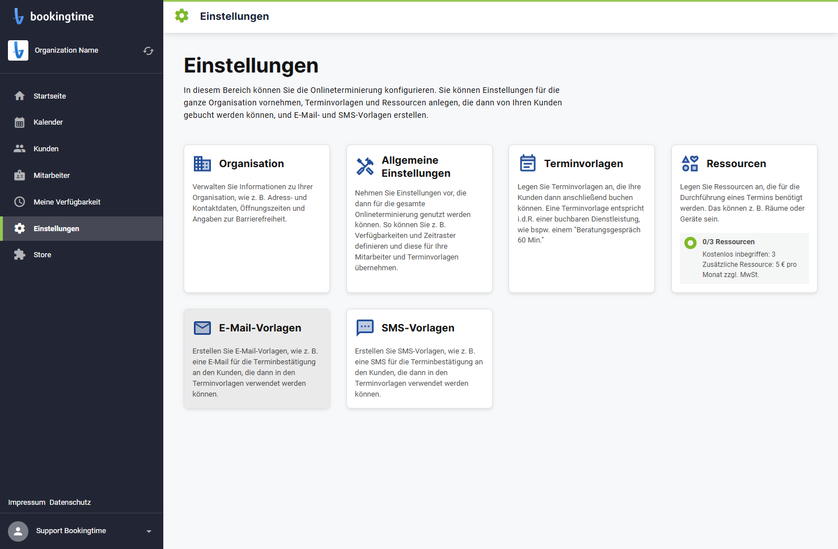Click the Support Bookingtime user name
Screen dimensions: 838x549
tap(71, 531)
